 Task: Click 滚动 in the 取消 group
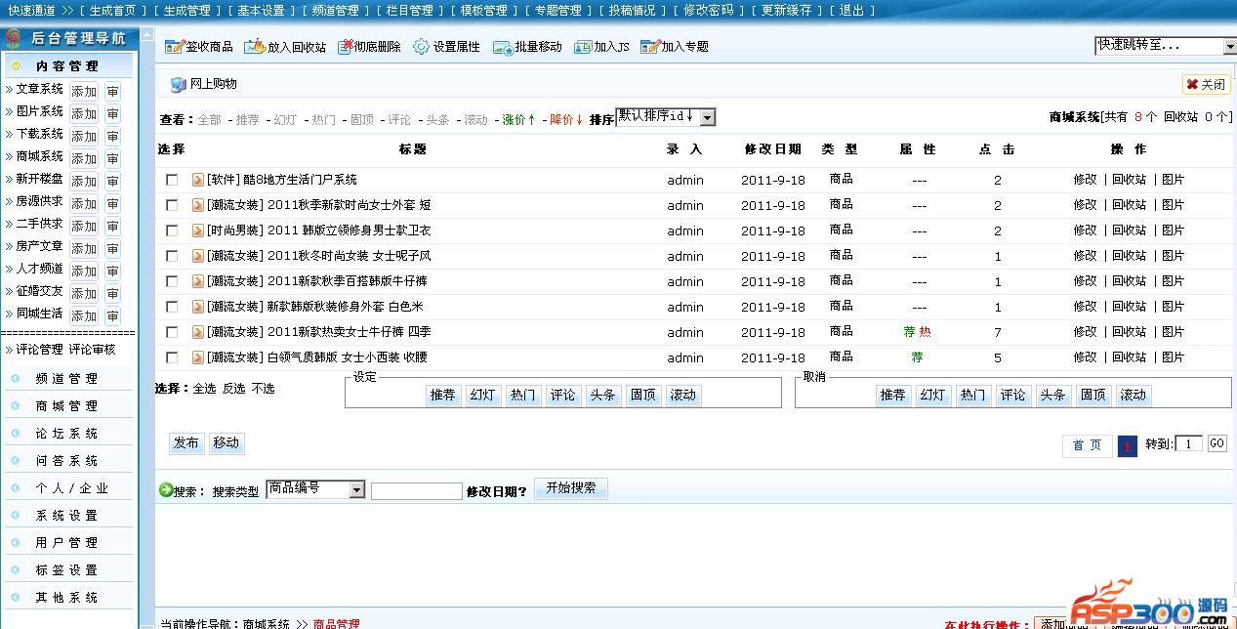1134,396
